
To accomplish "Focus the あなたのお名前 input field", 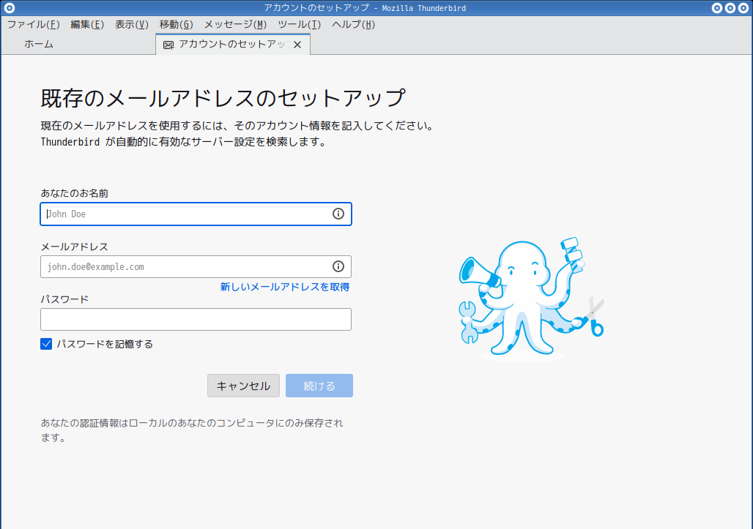I will tap(196, 214).
